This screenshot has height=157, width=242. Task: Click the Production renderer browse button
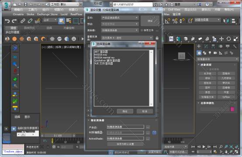point(148,127)
